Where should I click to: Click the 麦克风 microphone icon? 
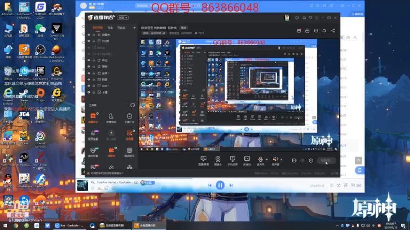coord(260,159)
